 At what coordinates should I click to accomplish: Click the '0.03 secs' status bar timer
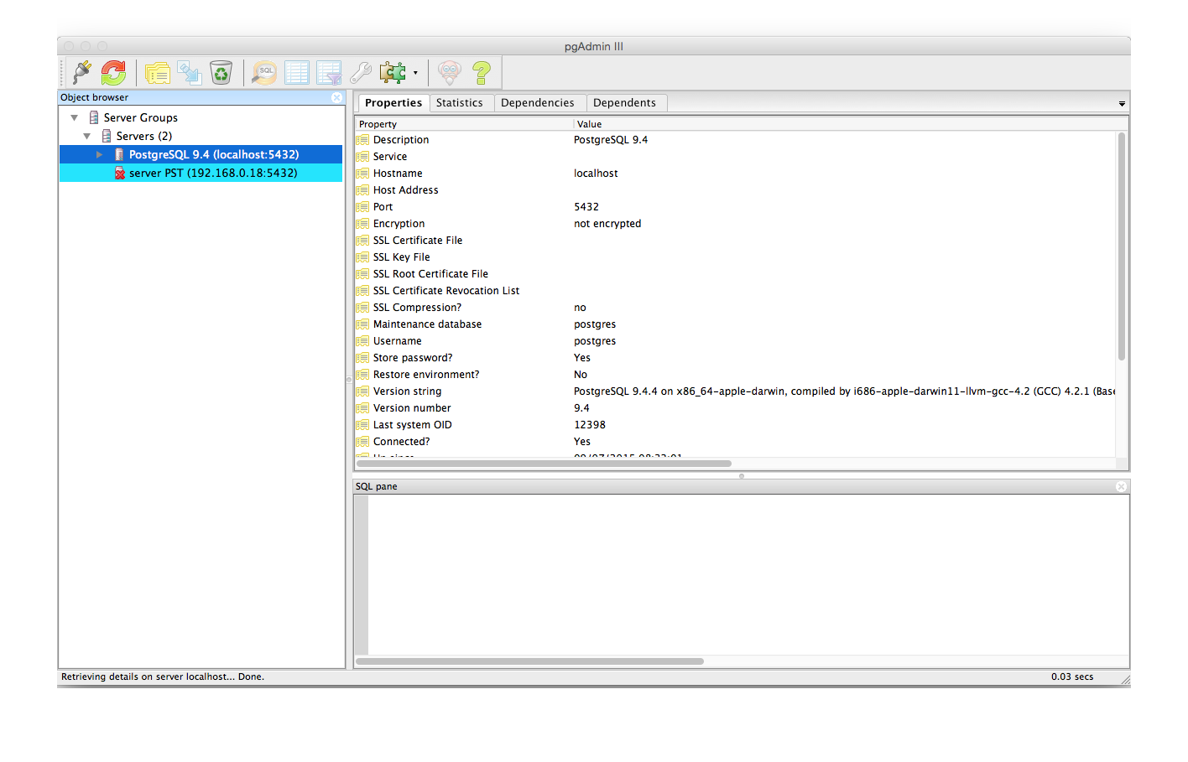coord(1072,677)
